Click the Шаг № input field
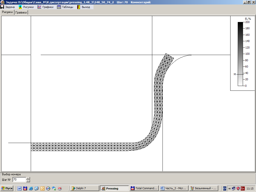Screen dimensions: 256x192 click(x=19, y=179)
